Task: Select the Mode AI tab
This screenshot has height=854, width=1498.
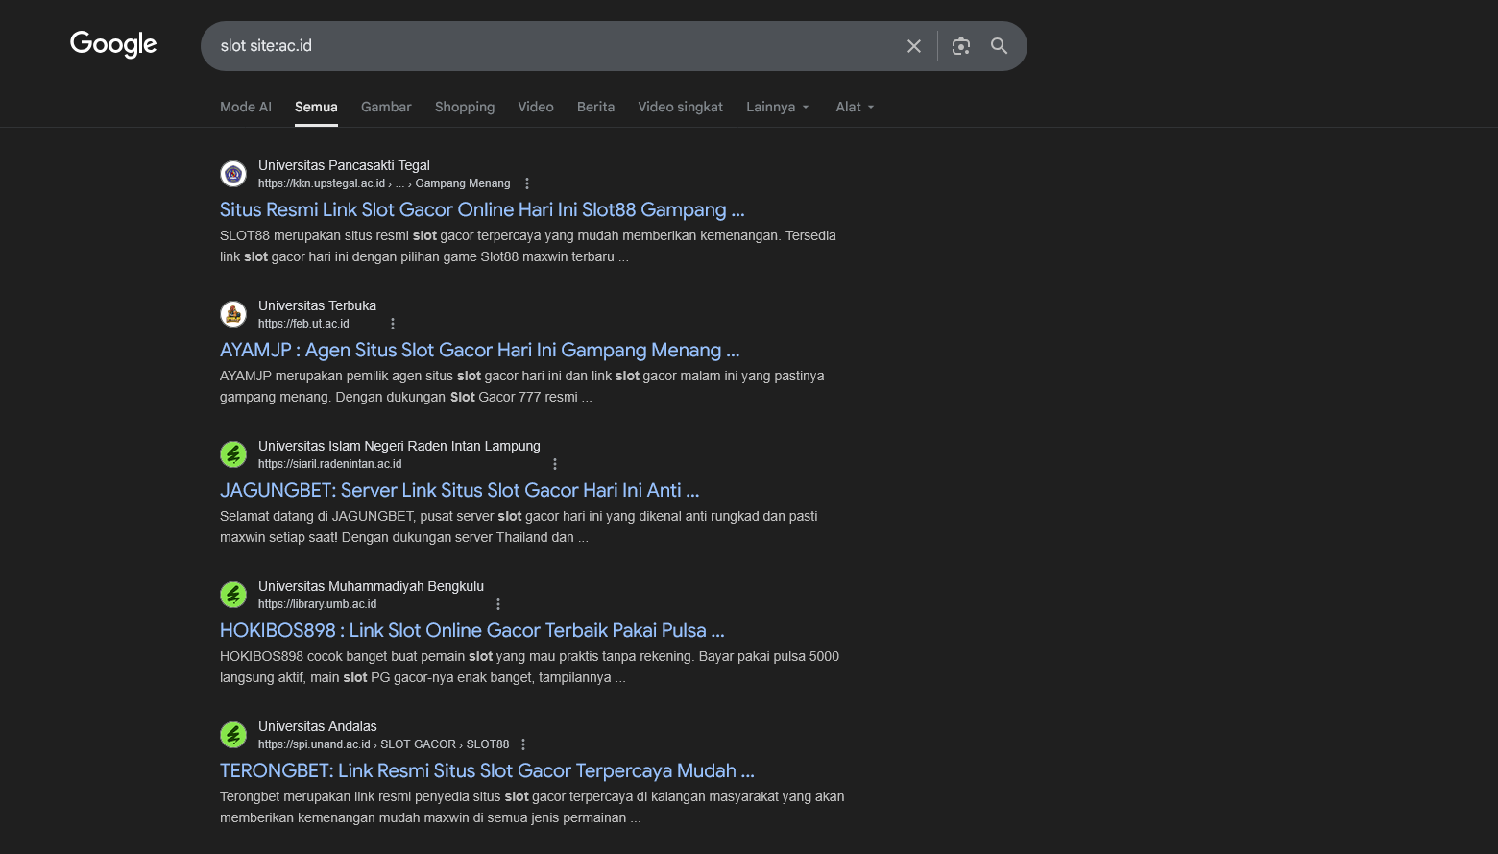Action: [x=246, y=107]
